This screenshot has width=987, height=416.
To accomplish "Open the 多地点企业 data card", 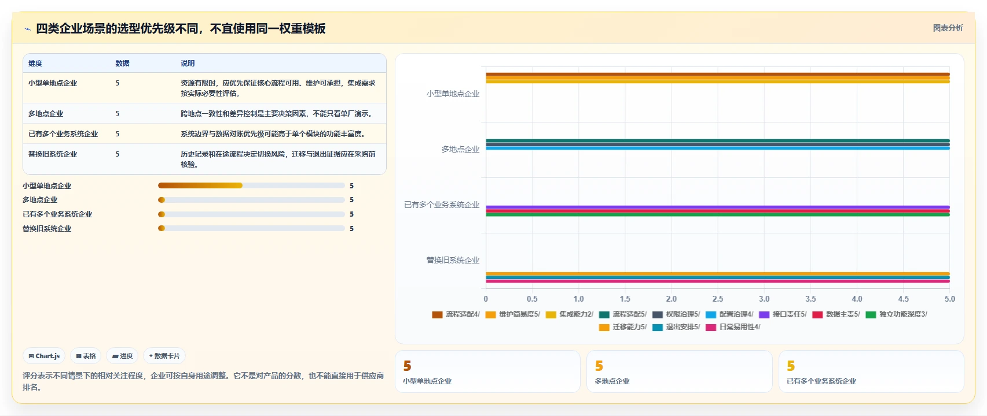I will (680, 372).
